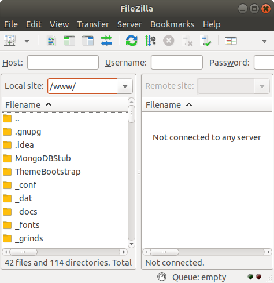Expand the Remote site path dropdown
The image size is (274, 283).
[x=262, y=86]
